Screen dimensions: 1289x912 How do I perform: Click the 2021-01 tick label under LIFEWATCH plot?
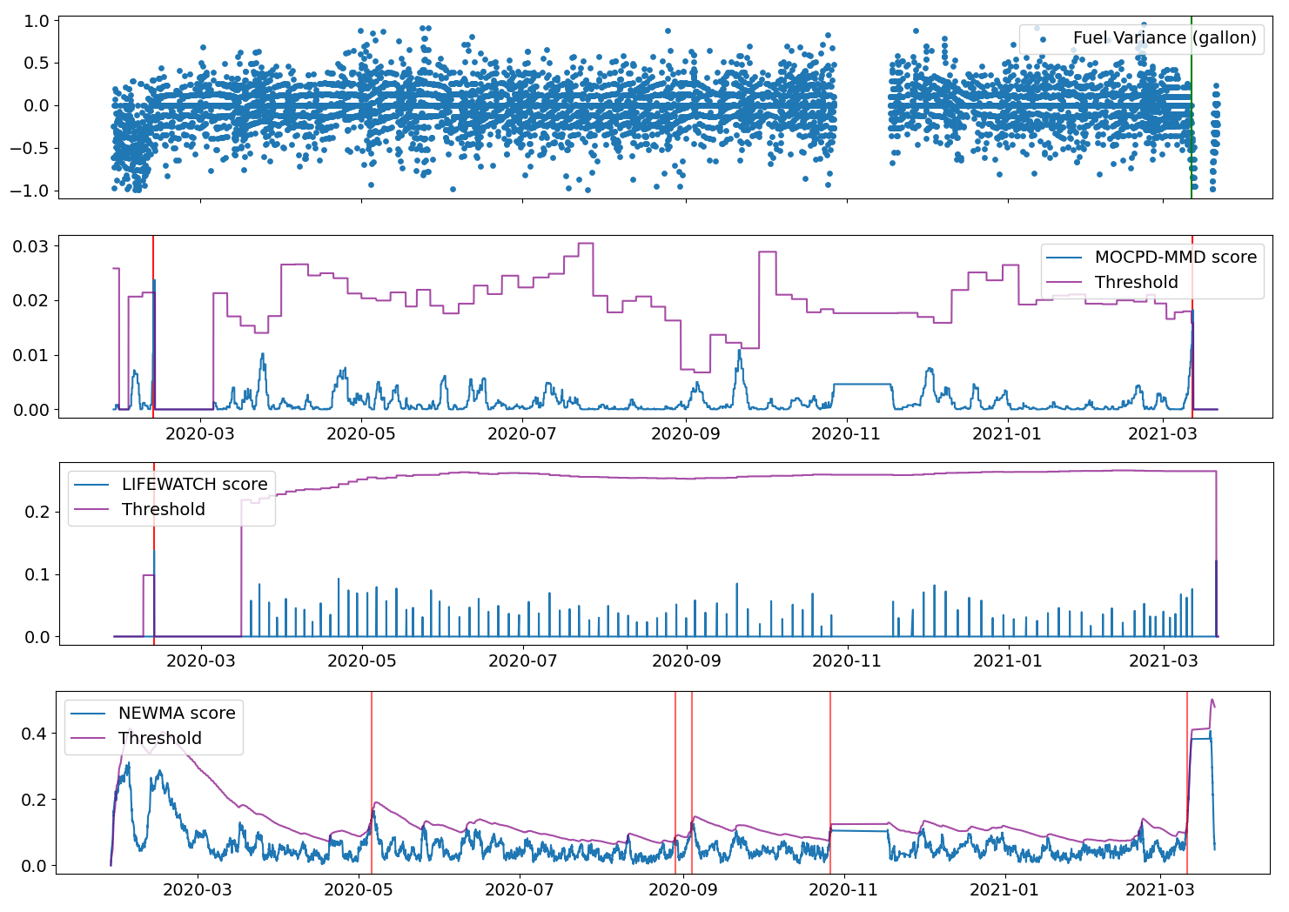click(1008, 661)
